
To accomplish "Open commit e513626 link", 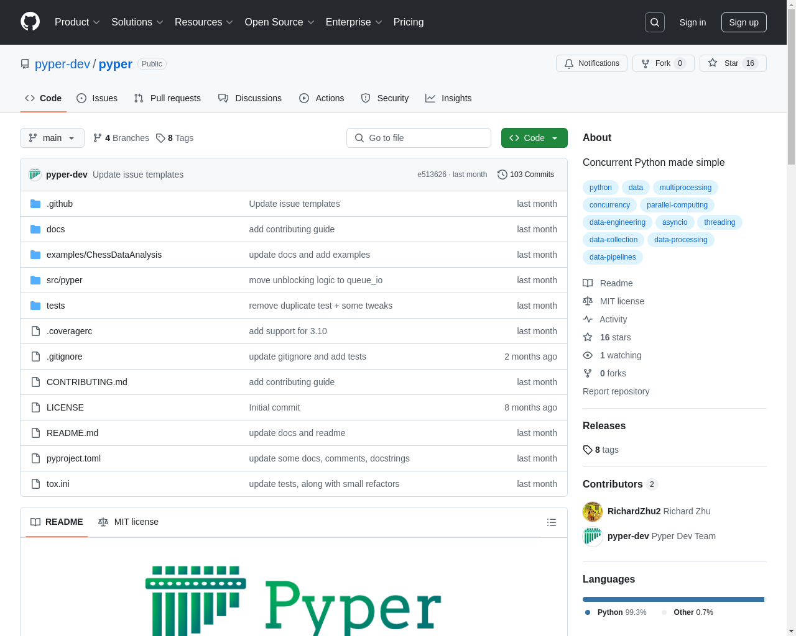I will pyautogui.click(x=432, y=175).
